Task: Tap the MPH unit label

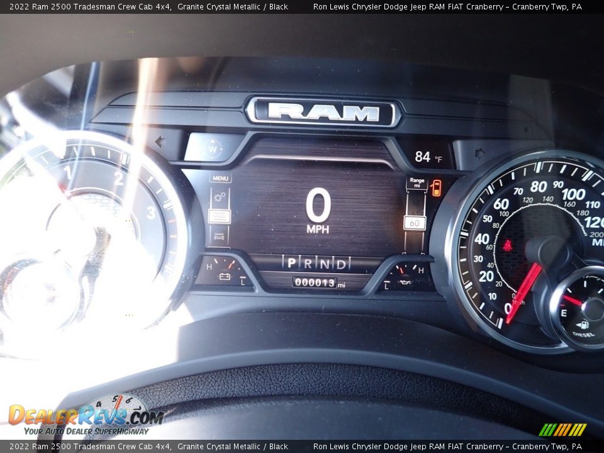Action: (x=318, y=230)
